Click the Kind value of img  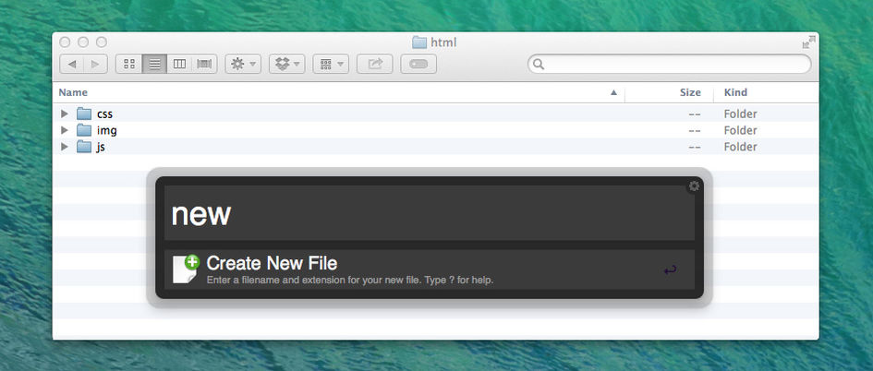click(740, 130)
